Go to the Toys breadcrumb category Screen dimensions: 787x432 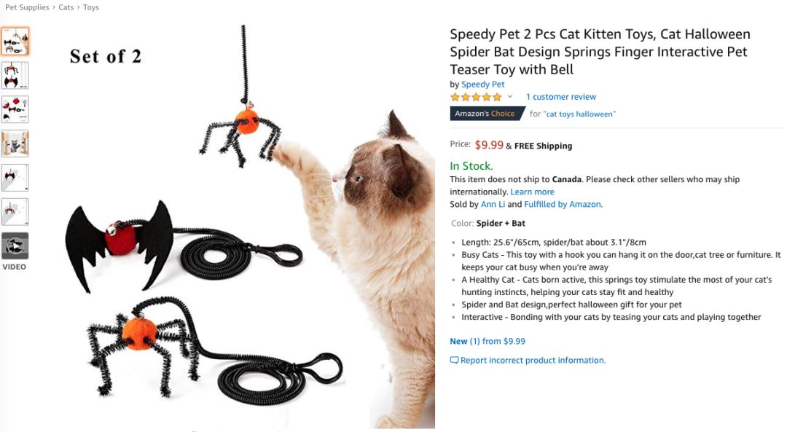click(x=91, y=7)
